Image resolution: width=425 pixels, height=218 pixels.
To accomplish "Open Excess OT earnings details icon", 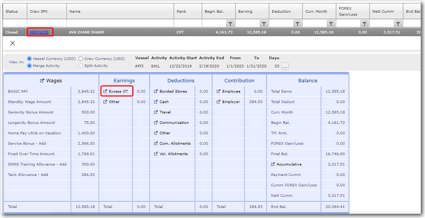I will coord(105,91).
